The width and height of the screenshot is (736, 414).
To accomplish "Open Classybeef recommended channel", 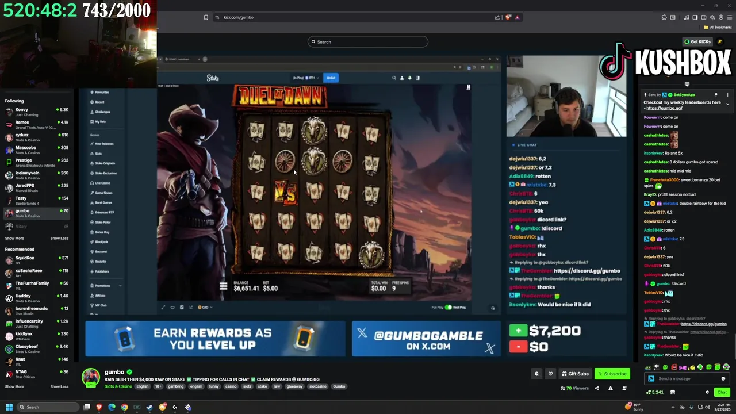I will [x=36, y=348].
